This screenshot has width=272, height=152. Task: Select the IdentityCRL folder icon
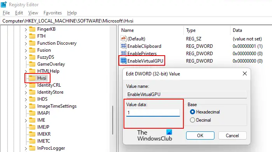point(32,85)
